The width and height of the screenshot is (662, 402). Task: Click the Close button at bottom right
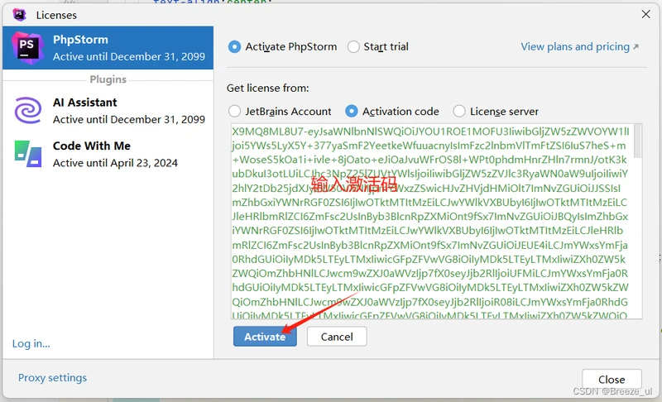(612, 379)
